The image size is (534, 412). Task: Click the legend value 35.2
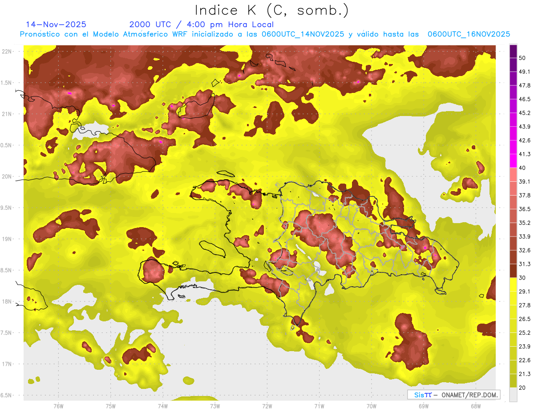point(525,223)
